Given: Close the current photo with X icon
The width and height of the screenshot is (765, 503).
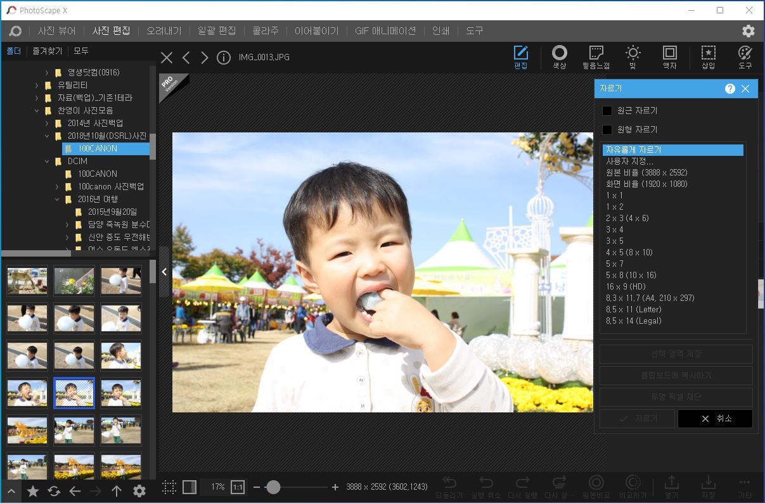Looking at the screenshot, I should click(x=167, y=58).
